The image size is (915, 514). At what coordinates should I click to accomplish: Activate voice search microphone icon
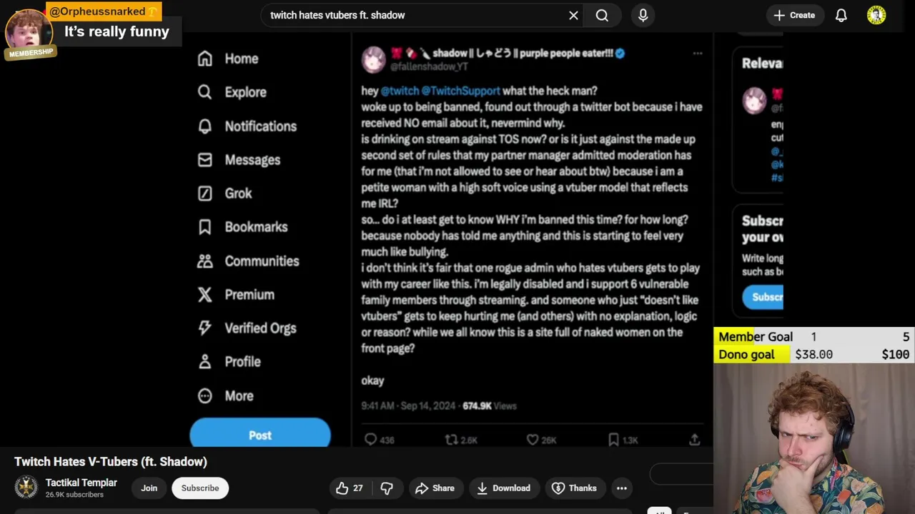pyautogui.click(x=643, y=15)
